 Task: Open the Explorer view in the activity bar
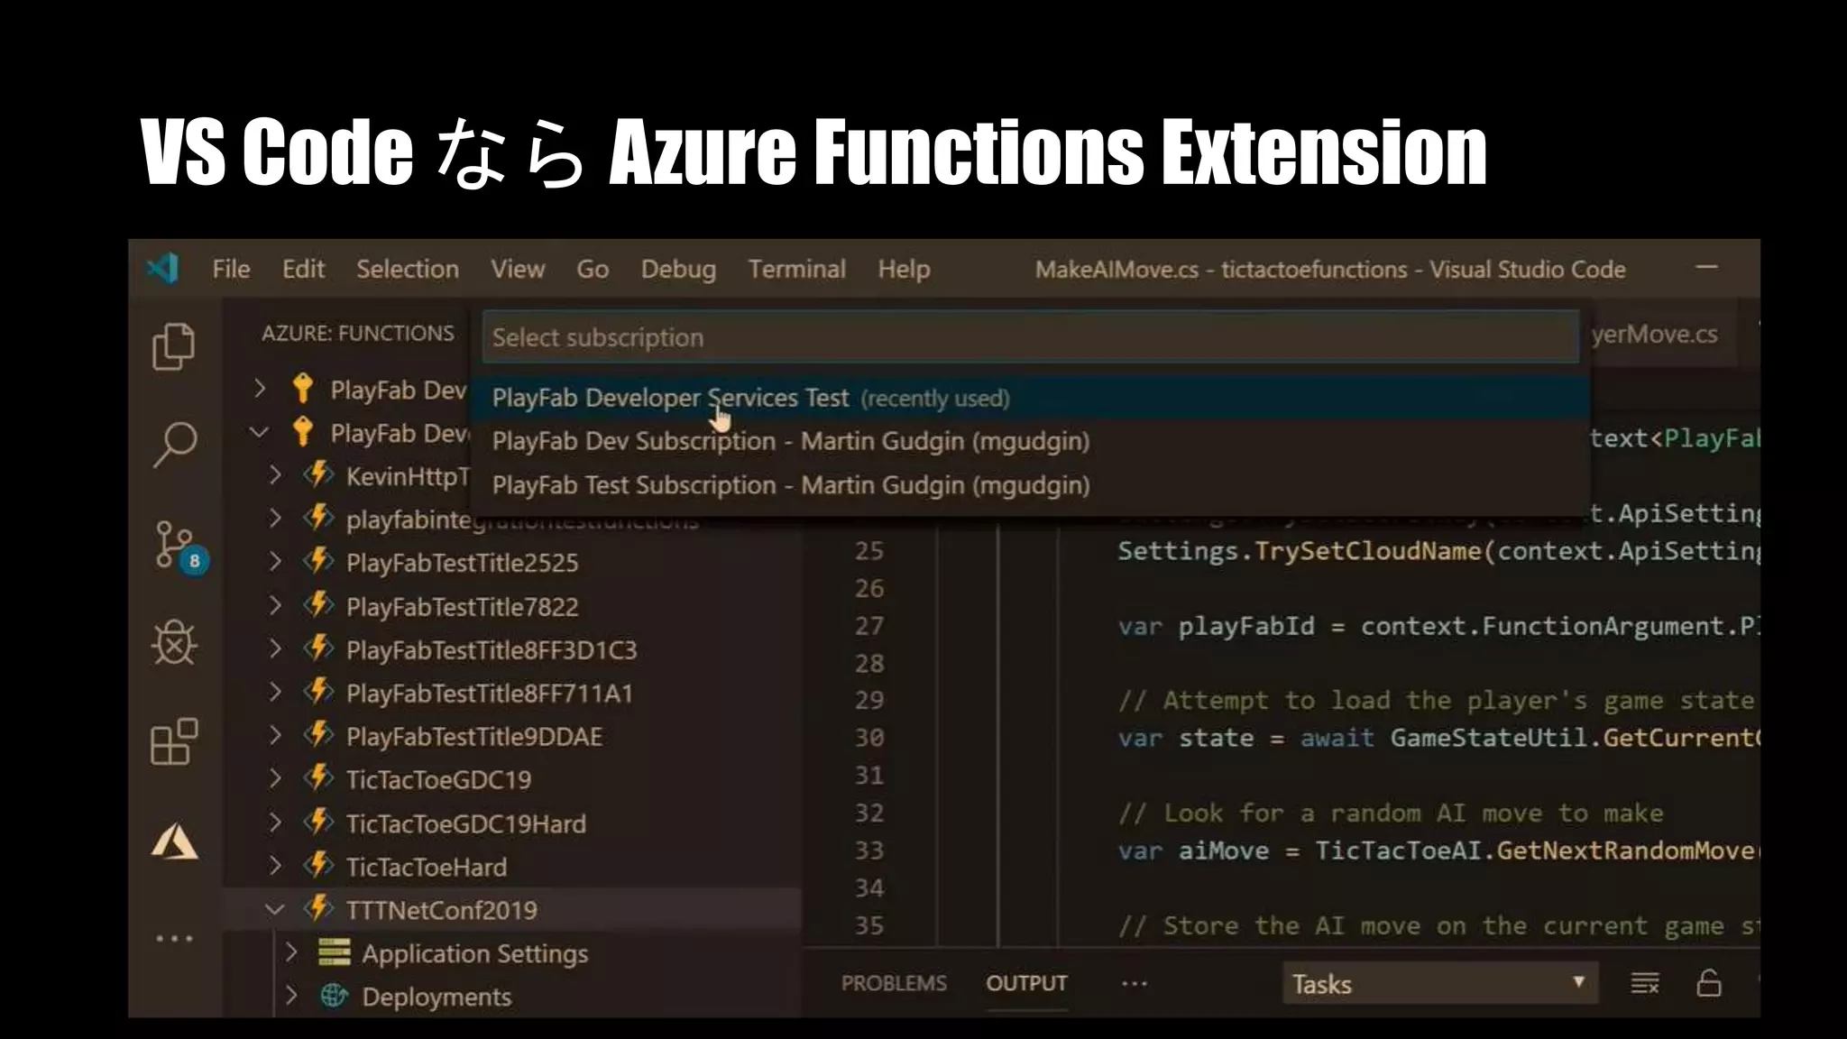click(x=174, y=346)
